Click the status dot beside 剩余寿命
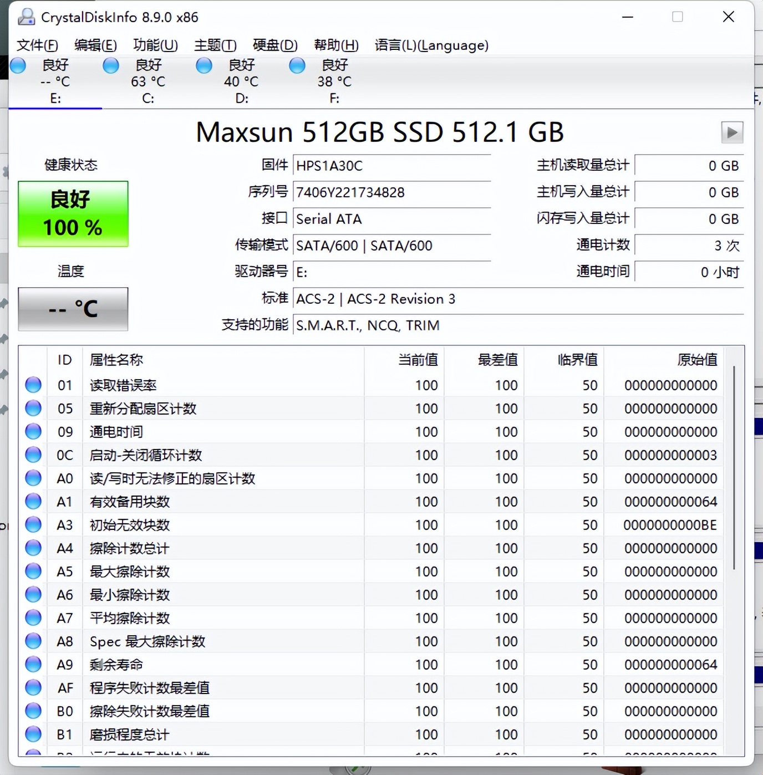Screen dimensions: 763x775 33,665
